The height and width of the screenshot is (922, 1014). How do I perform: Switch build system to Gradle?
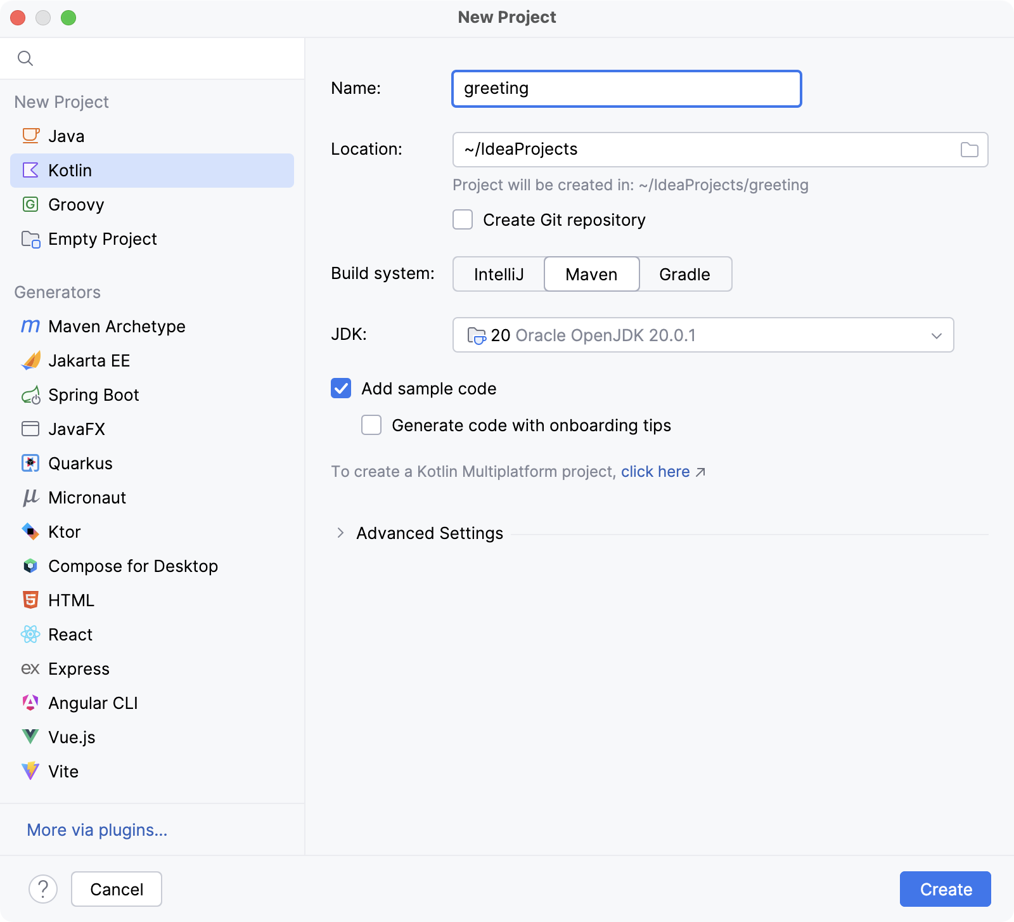[685, 274]
